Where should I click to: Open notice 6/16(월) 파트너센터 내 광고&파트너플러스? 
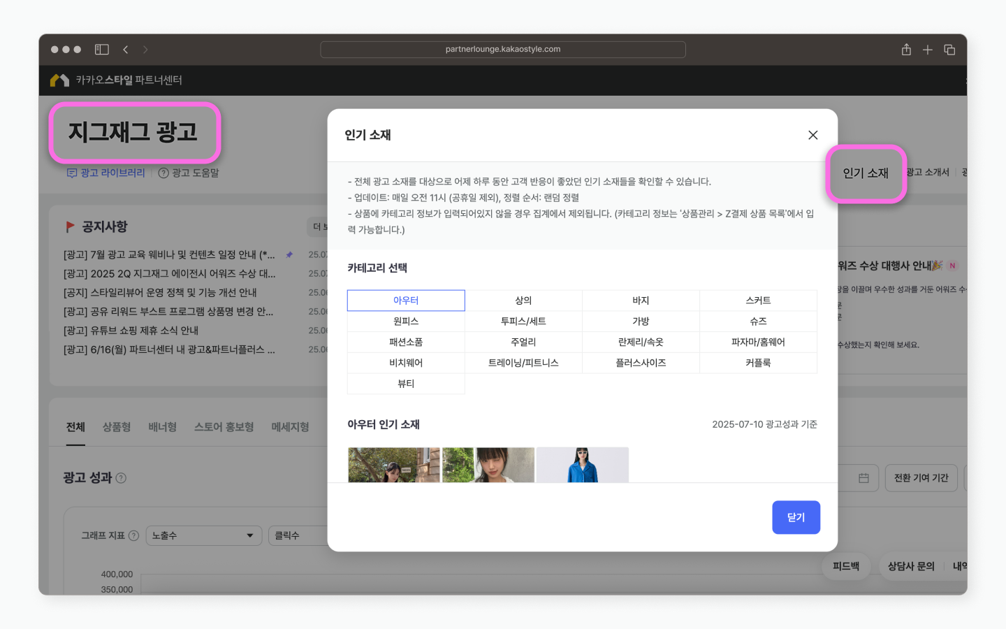pyautogui.click(x=169, y=349)
